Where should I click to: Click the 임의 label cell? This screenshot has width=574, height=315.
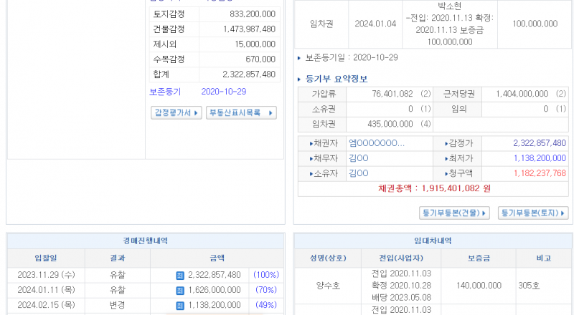click(457, 109)
